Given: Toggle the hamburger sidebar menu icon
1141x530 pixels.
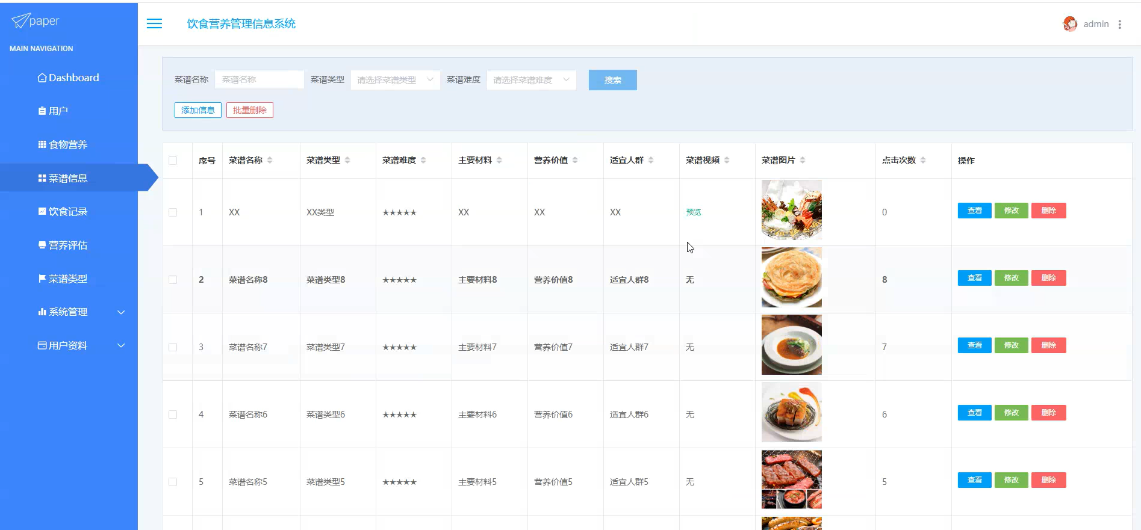Looking at the screenshot, I should pyautogui.click(x=154, y=23).
